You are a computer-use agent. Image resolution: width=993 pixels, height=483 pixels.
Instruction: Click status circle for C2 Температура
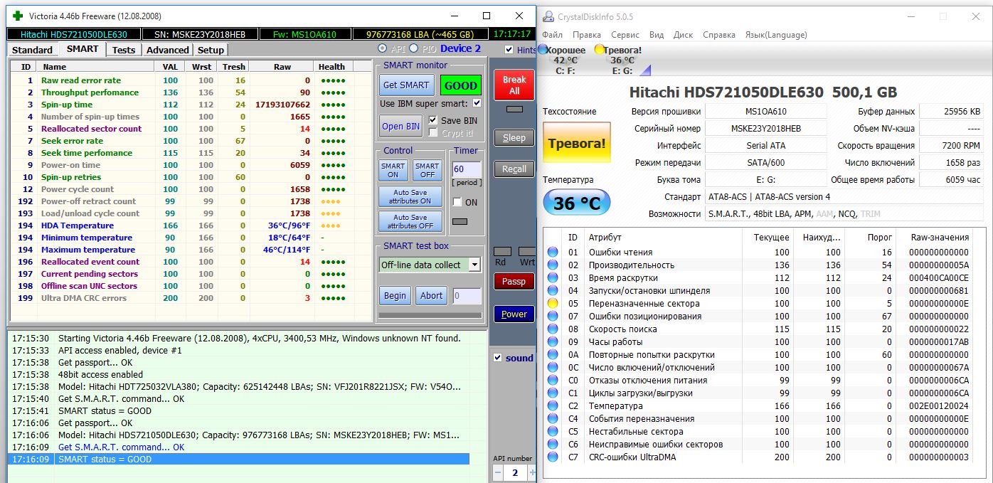(x=553, y=406)
